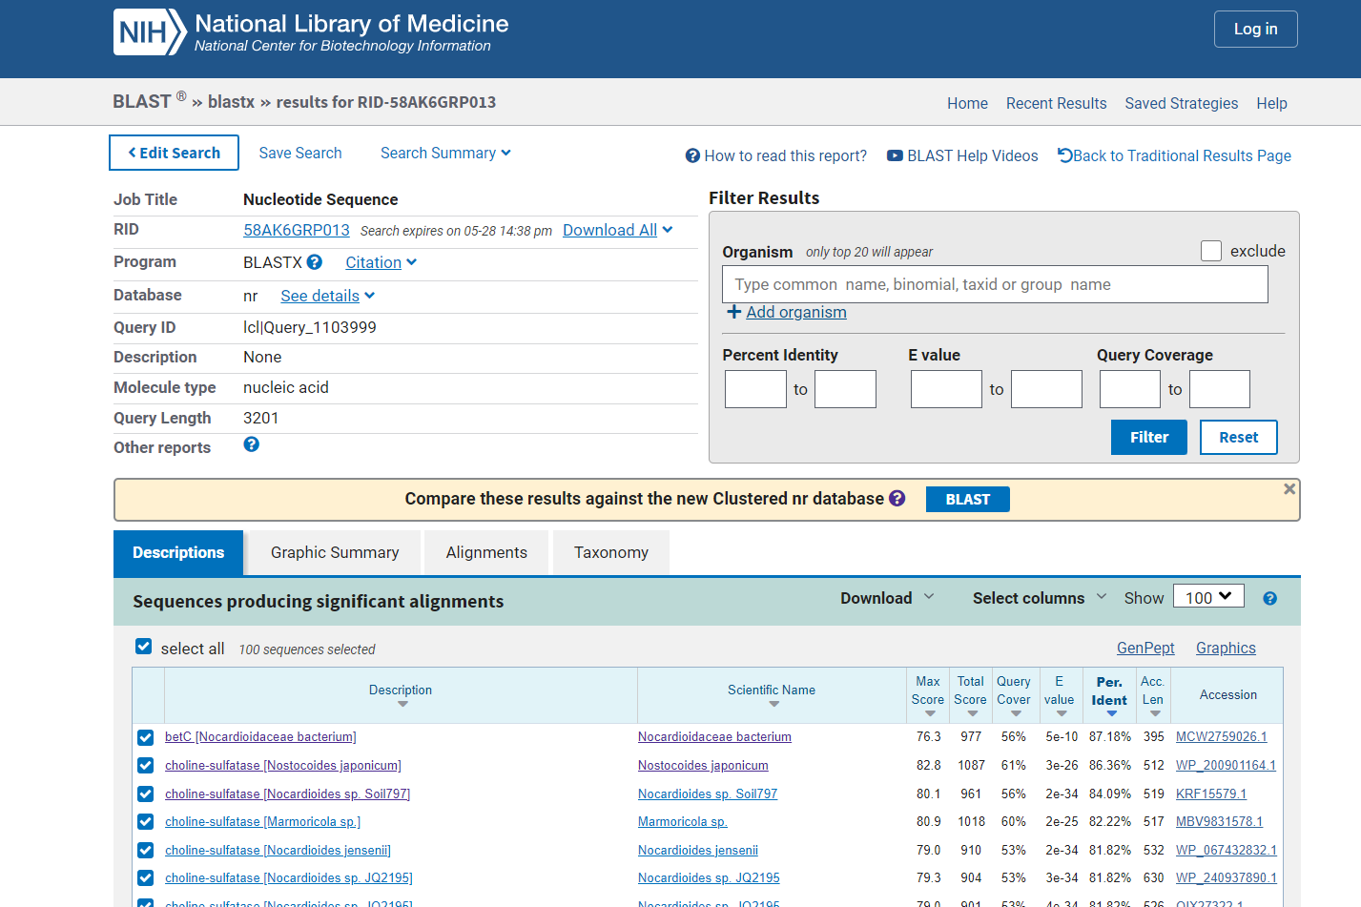
Task: Sort by Total Score column arrow
Action: click(972, 713)
